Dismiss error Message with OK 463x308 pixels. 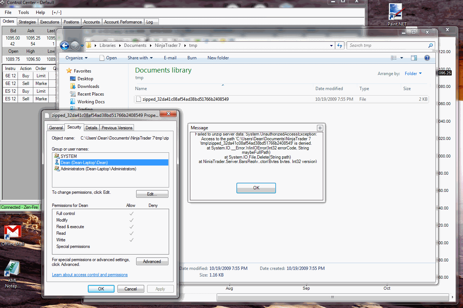pos(256,188)
